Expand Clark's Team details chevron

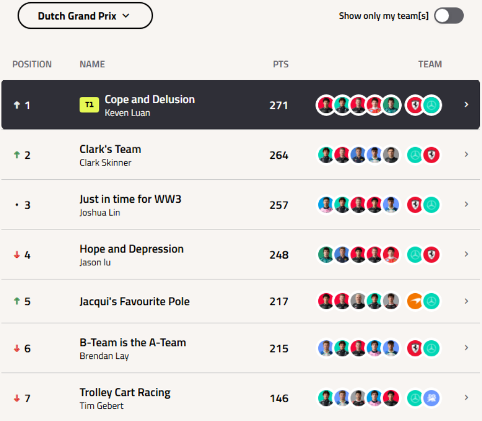click(x=466, y=155)
